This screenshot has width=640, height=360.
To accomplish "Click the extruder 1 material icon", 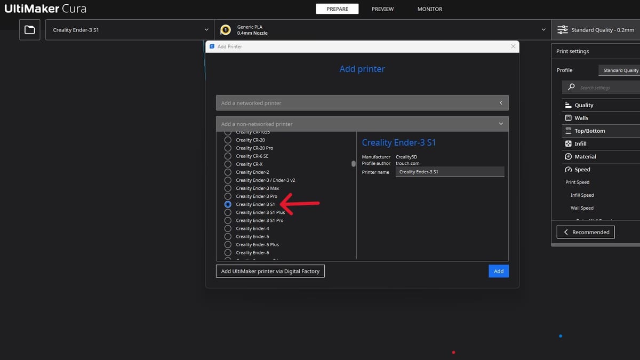I will point(226,30).
